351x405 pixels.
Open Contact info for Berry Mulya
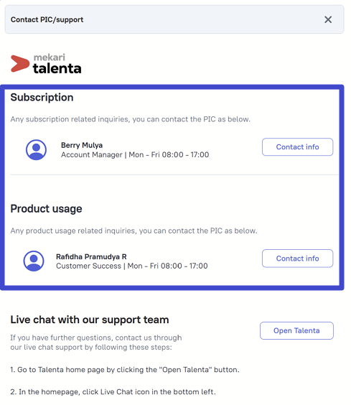(x=298, y=147)
